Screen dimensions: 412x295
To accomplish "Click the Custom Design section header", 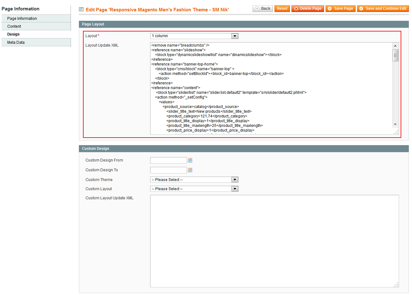I will (244, 149).
